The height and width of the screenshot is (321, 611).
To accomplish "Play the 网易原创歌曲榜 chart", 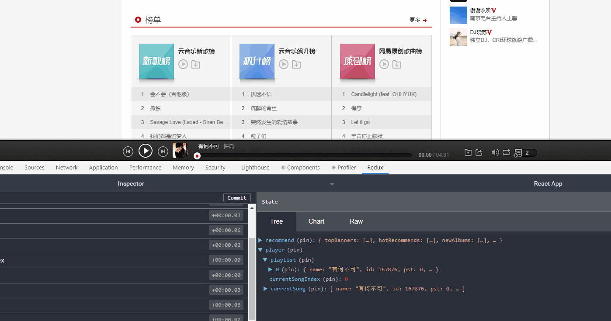I will click(384, 64).
